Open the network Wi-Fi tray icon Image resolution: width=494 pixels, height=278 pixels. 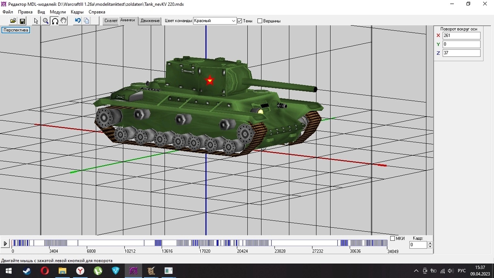pos(442,271)
